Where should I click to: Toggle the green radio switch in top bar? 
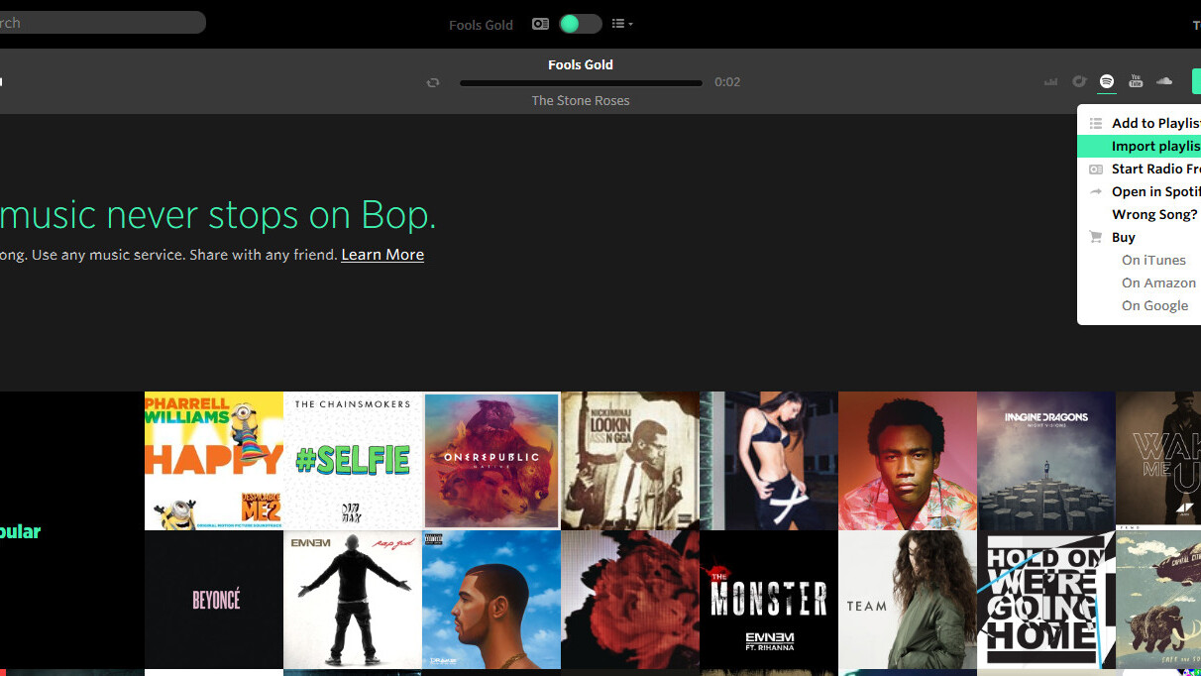tap(580, 24)
